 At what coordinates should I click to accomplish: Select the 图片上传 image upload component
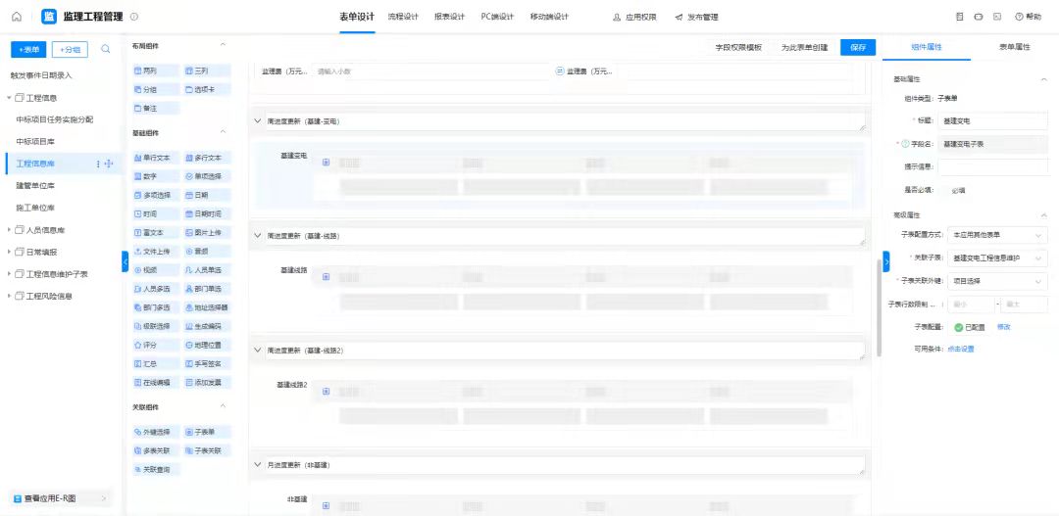tap(207, 233)
